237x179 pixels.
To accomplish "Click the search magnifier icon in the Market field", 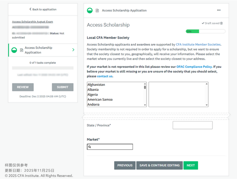I will 90,147.
